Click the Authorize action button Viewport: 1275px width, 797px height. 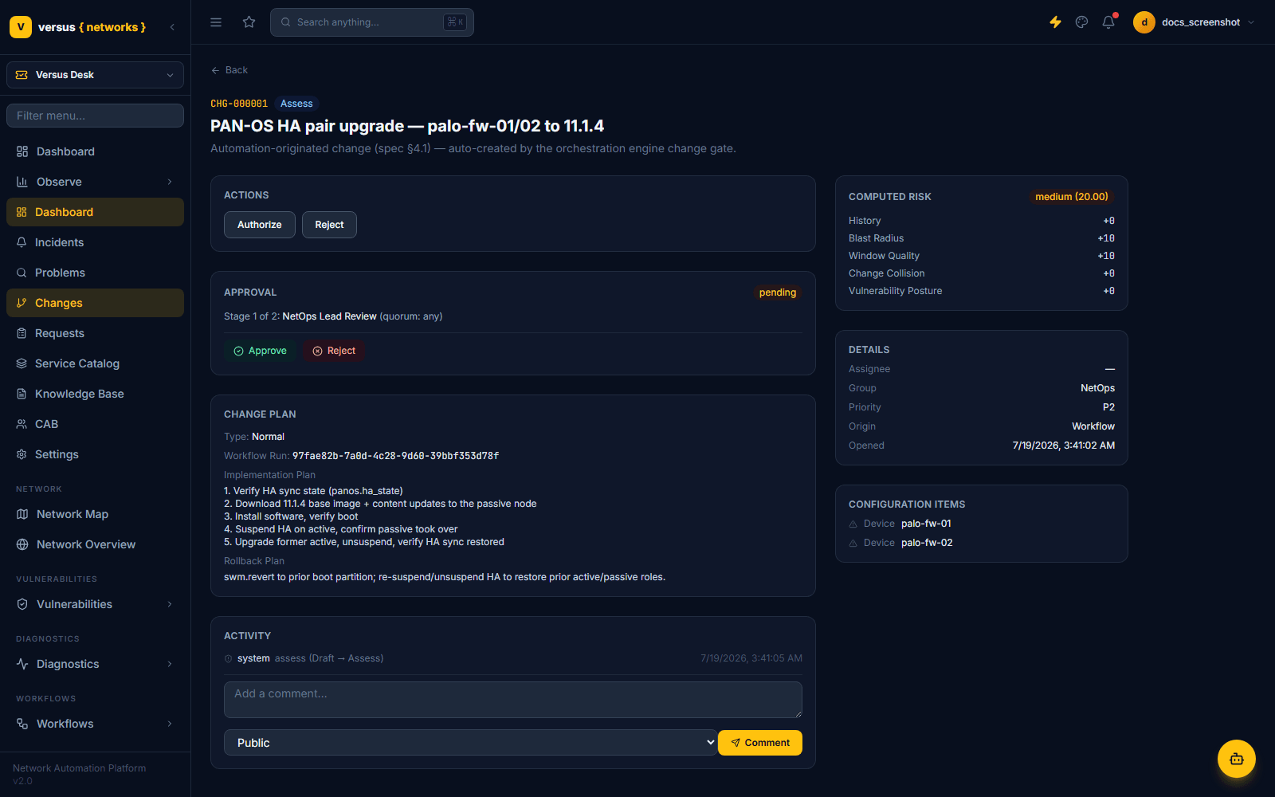tap(260, 225)
